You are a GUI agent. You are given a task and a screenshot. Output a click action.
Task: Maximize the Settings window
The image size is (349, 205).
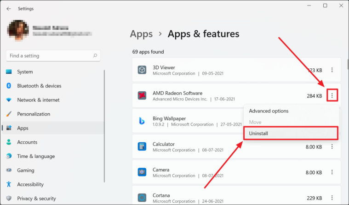coord(325,6)
